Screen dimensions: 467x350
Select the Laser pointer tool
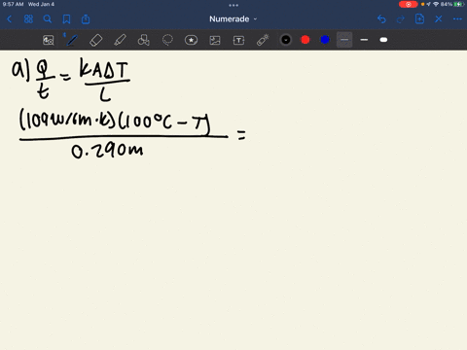click(x=263, y=40)
